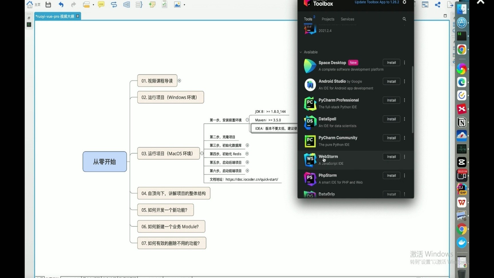Click the search icon in Toolbox
The width and height of the screenshot is (494, 278).
point(404,19)
